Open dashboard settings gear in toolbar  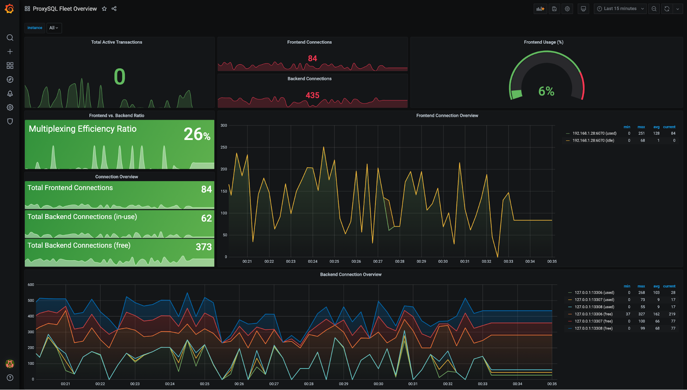(567, 9)
